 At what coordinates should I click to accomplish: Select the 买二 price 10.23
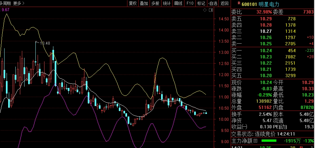(266, 57)
